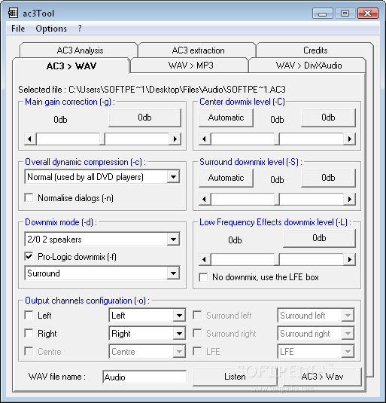Click Automatic button in Center downmix level

pos(226,118)
